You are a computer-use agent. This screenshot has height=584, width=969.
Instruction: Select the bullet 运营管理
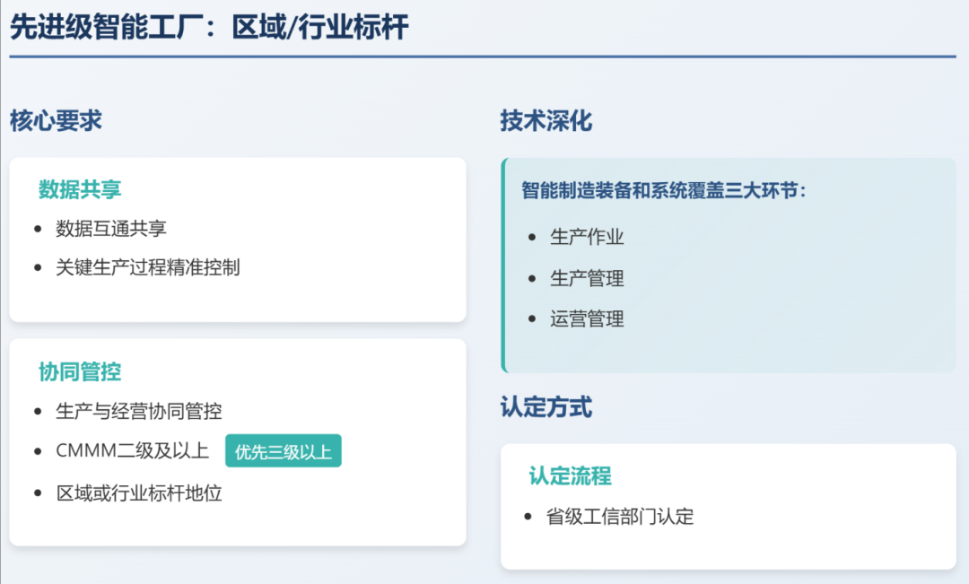pyautogui.click(x=587, y=318)
